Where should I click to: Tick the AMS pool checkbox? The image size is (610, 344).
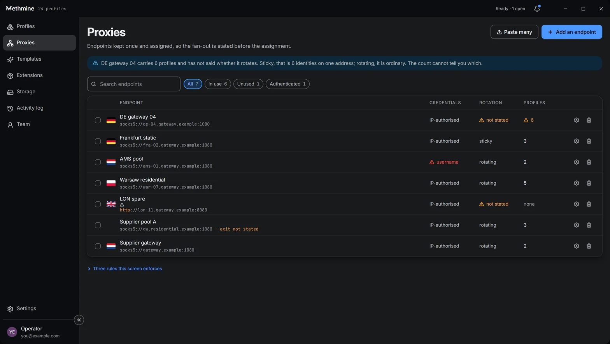[x=98, y=162]
